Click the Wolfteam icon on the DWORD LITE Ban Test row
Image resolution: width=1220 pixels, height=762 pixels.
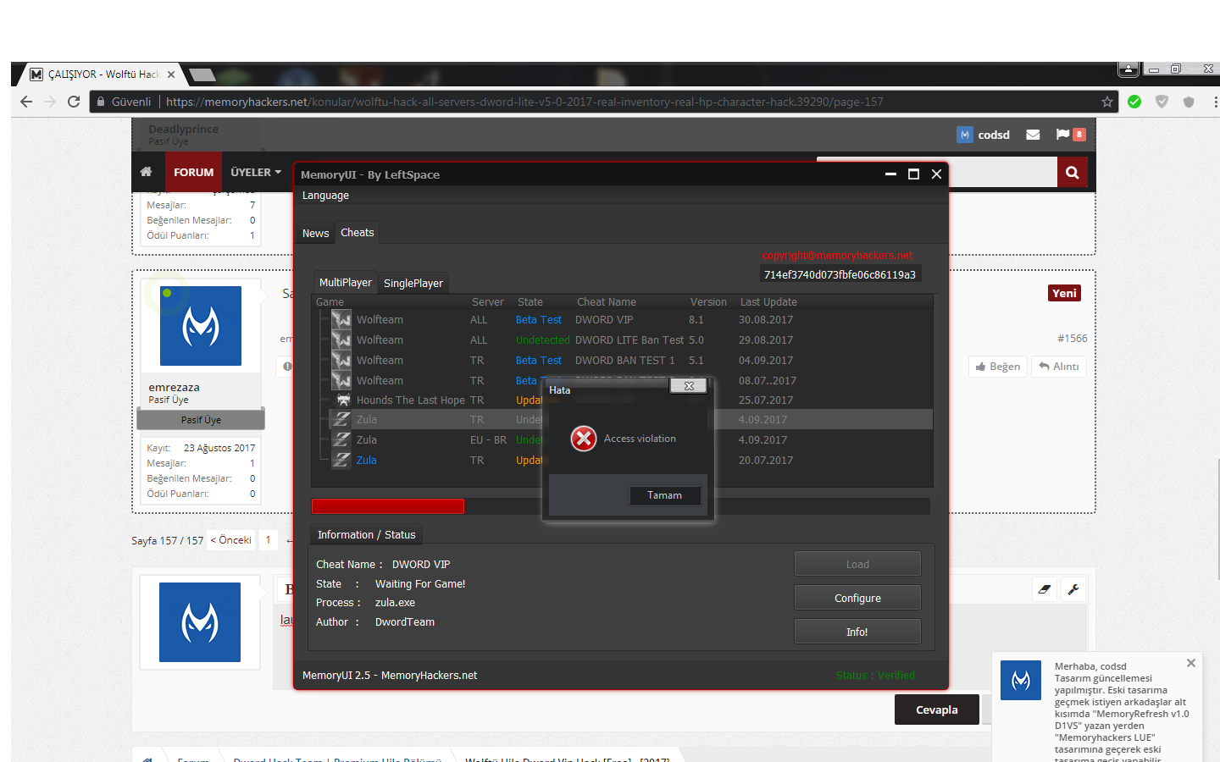(341, 340)
